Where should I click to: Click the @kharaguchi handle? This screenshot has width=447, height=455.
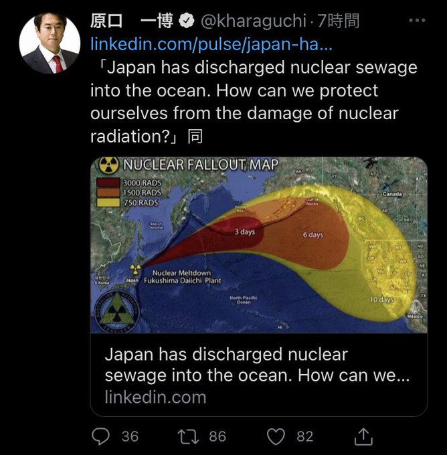[x=253, y=21]
